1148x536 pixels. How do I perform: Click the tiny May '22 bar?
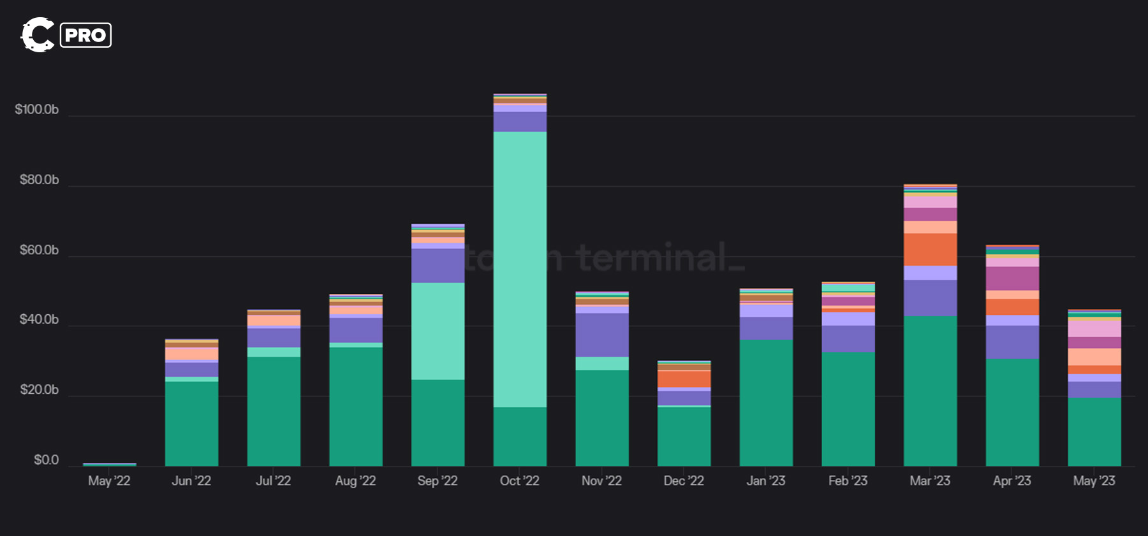point(109,464)
